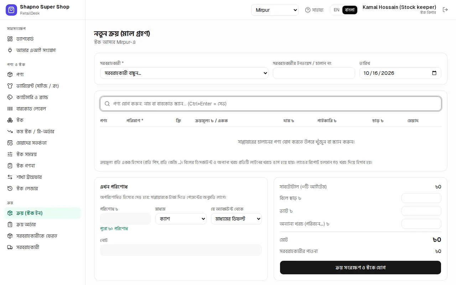Click the clipboard-check icon for স্টক গণনা

point(10,166)
